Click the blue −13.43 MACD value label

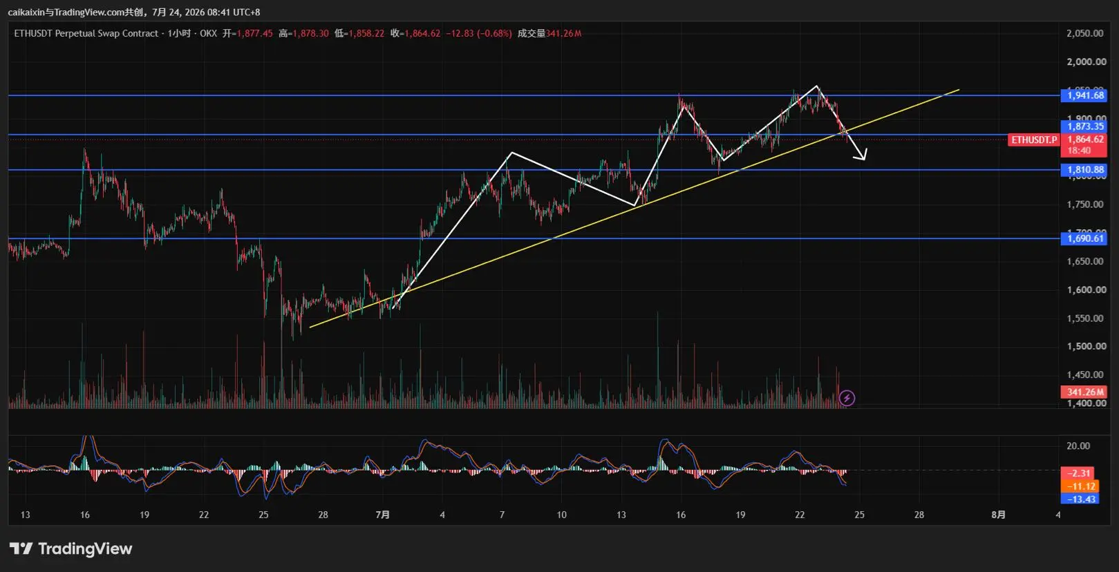1080,499
